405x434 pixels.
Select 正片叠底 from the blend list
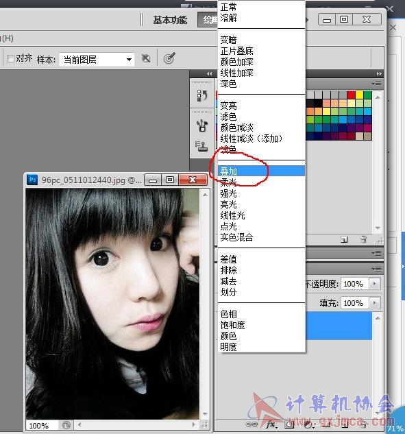click(261, 51)
